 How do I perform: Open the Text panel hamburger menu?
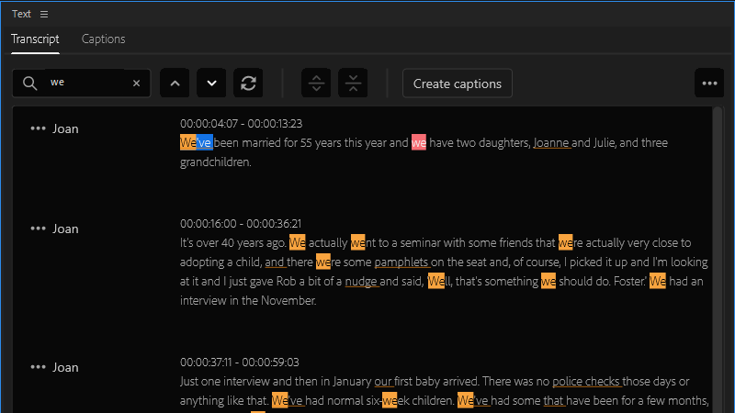pyautogui.click(x=44, y=15)
